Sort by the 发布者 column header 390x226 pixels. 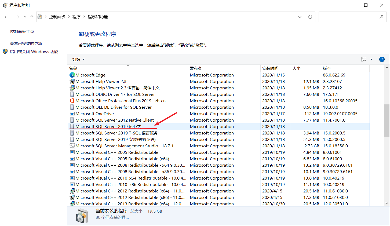[x=224, y=68]
